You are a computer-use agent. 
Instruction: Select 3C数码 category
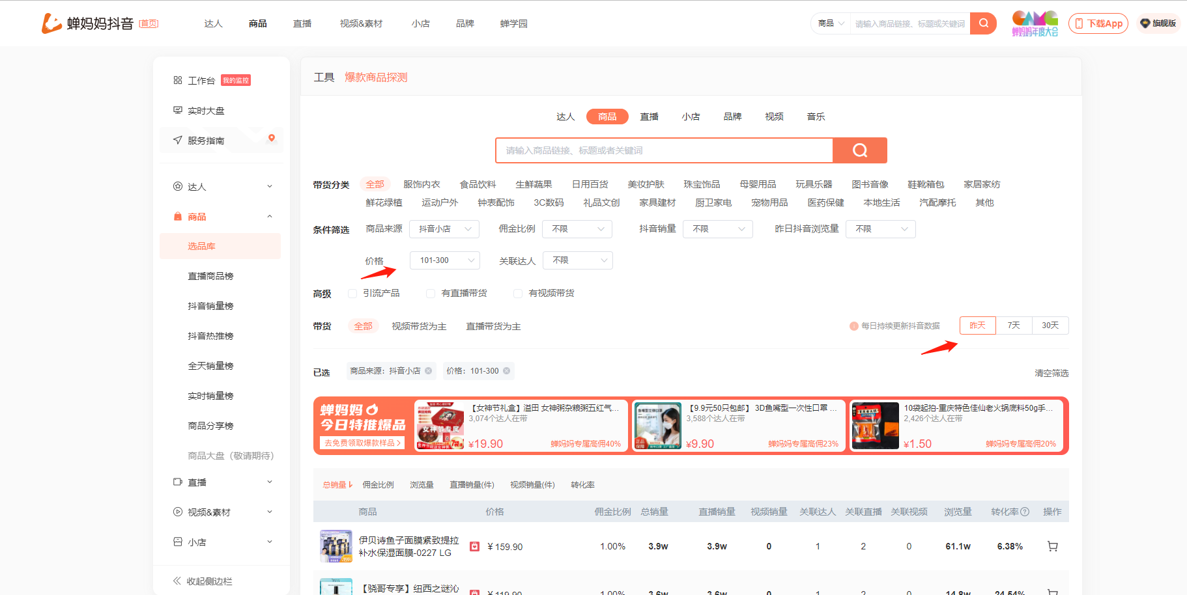(x=549, y=202)
